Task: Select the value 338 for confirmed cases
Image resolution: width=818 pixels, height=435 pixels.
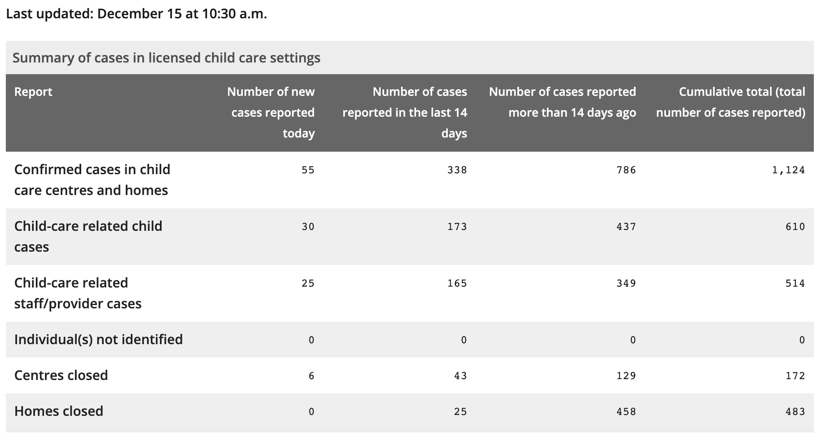Action: tap(457, 170)
